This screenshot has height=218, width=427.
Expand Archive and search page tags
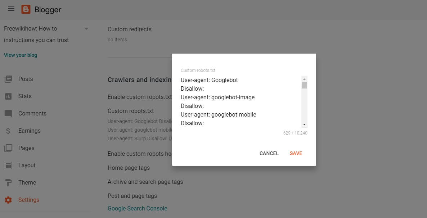click(x=145, y=182)
